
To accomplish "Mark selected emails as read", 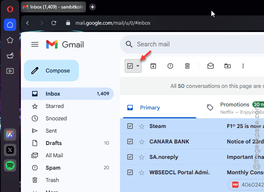I will tap(211, 66).
